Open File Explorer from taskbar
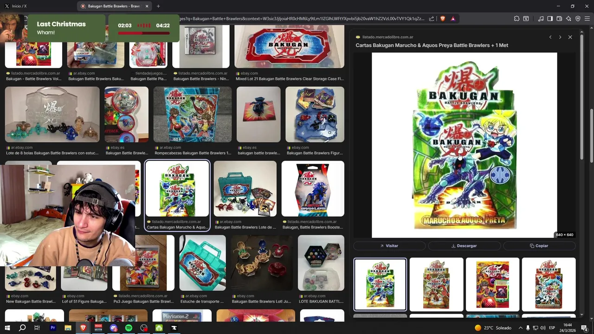This screenshot has height=334, width=594. pos(68,328)
